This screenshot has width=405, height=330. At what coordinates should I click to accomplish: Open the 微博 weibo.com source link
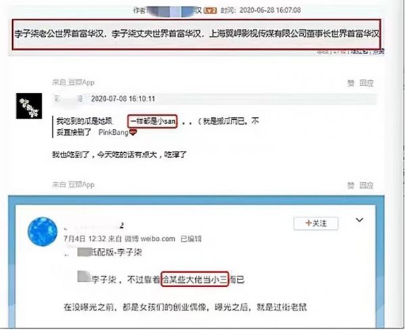[150, 239]
